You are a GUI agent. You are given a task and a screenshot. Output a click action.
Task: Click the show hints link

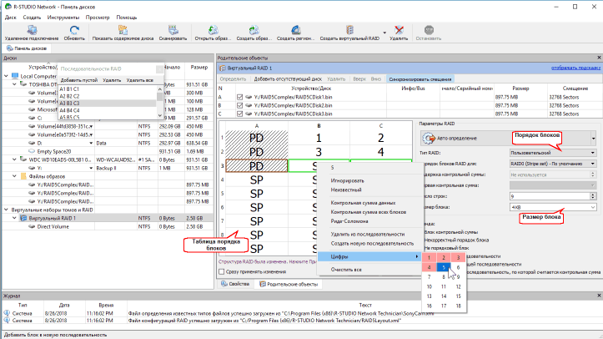[x=575, y=68]
